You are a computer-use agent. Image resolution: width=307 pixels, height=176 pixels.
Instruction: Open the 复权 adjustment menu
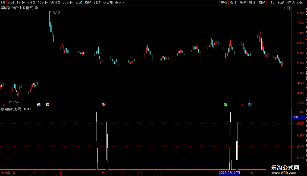224,2
